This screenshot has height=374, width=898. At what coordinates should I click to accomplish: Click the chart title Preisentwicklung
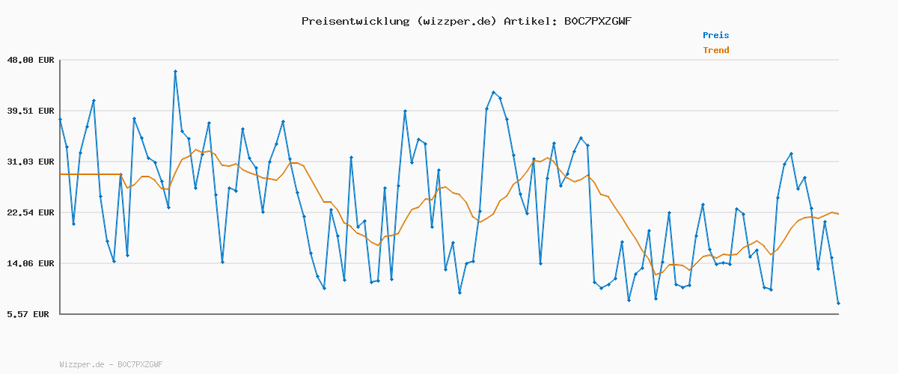click(355, 21)
